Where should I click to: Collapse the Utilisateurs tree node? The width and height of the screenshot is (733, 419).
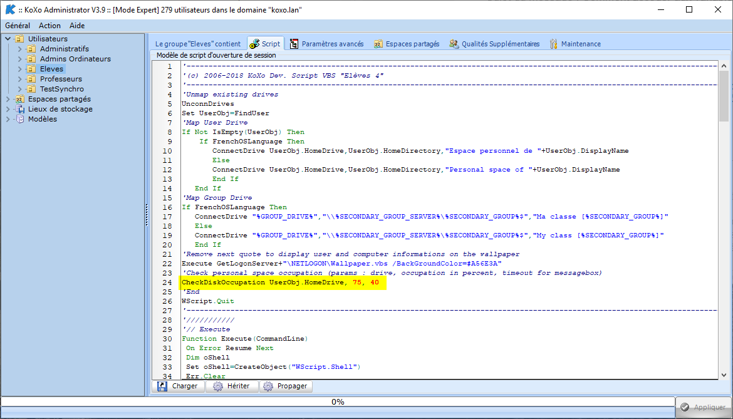(8, 39)
